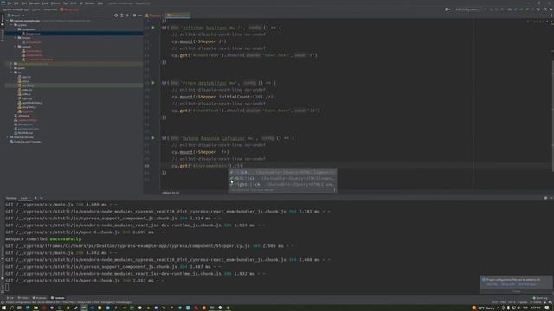Open Terminal panel settings gear
Screen dimensions: 554x311
point(545,198)
